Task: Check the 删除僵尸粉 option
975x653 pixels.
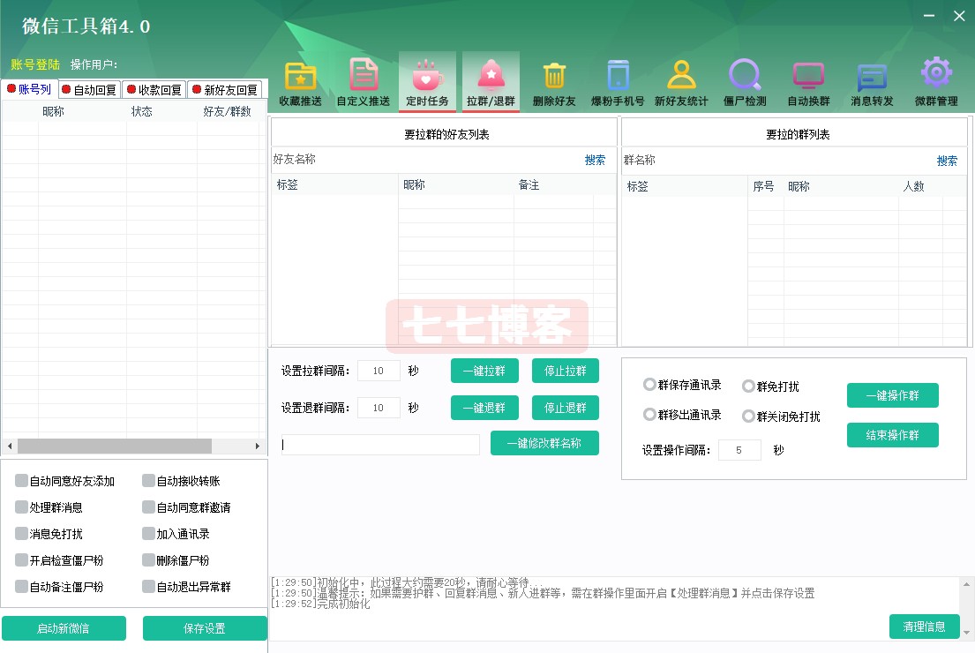Action: click(148, 559)
